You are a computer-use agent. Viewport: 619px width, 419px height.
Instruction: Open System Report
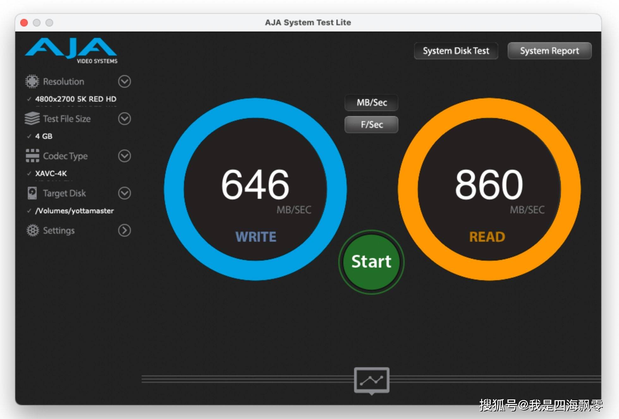[549, 51]
